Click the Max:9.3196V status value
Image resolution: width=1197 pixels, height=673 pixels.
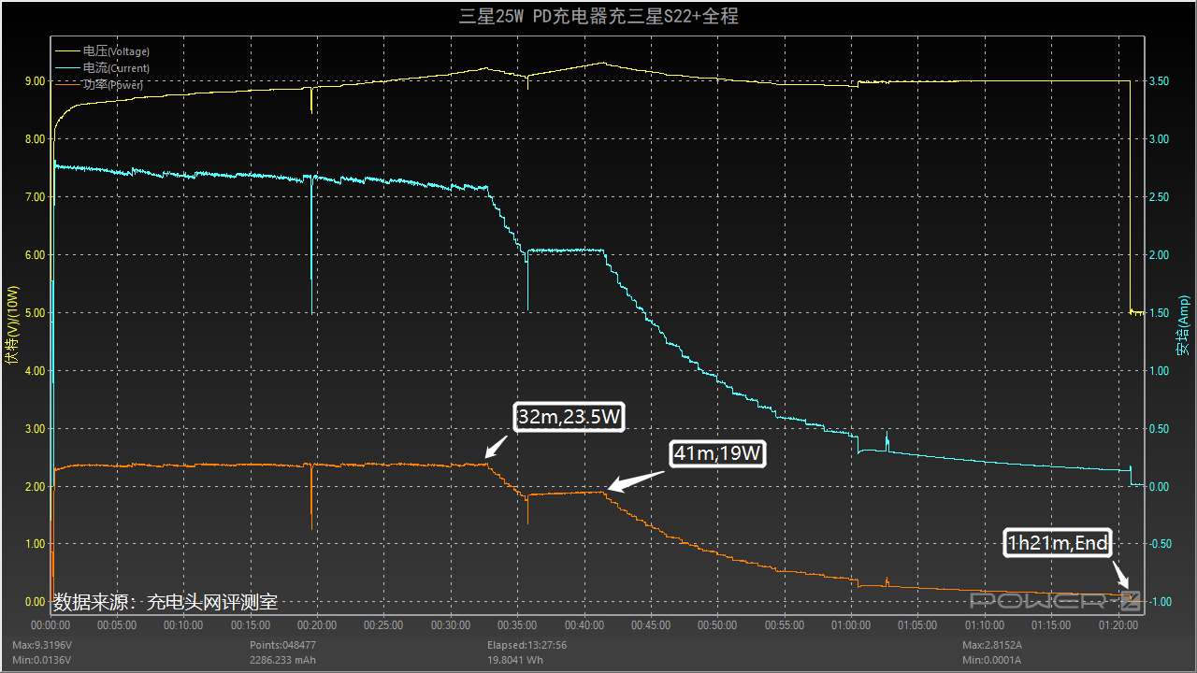pyautogui.click(x=42, y=646)
